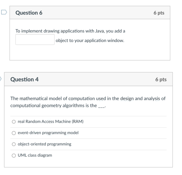The image size is (182, 175).
Task: Flag Question 4 using the partial bookmark icon
Action: tap(1, 79)
